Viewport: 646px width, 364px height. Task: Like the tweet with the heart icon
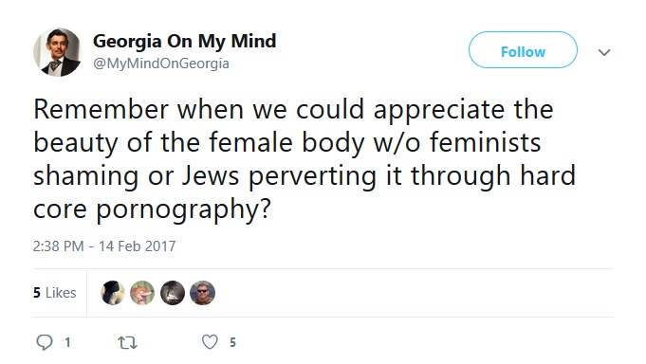point(210,342)
